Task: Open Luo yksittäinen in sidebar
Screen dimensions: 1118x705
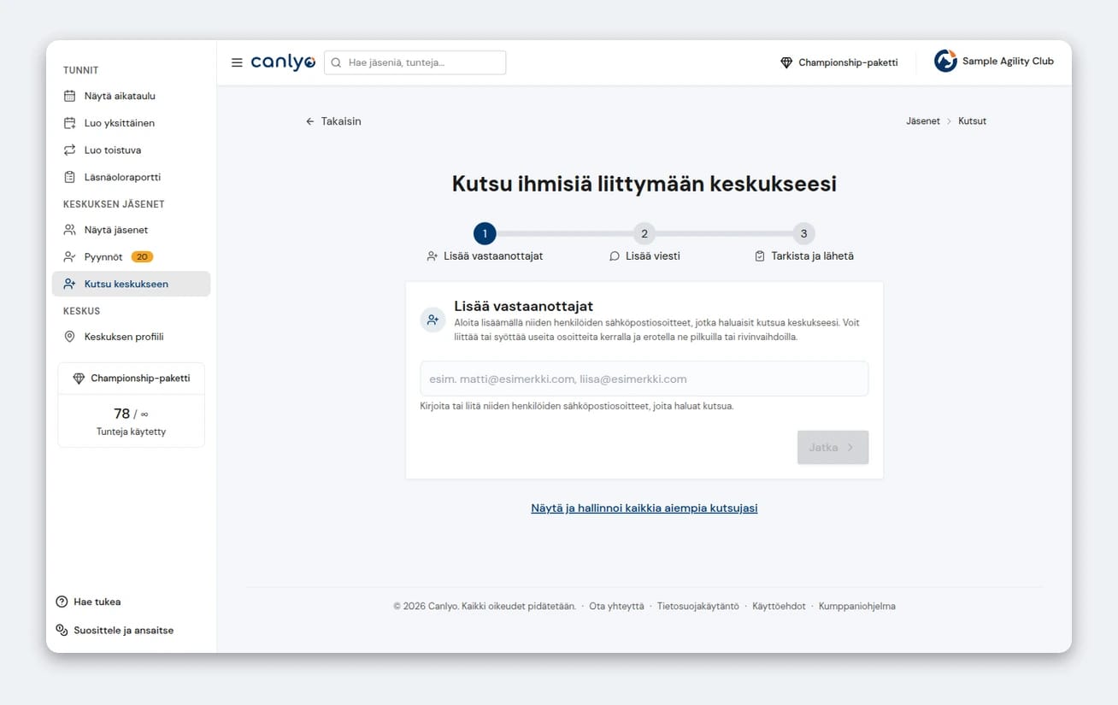Action: tap(131, 123)
